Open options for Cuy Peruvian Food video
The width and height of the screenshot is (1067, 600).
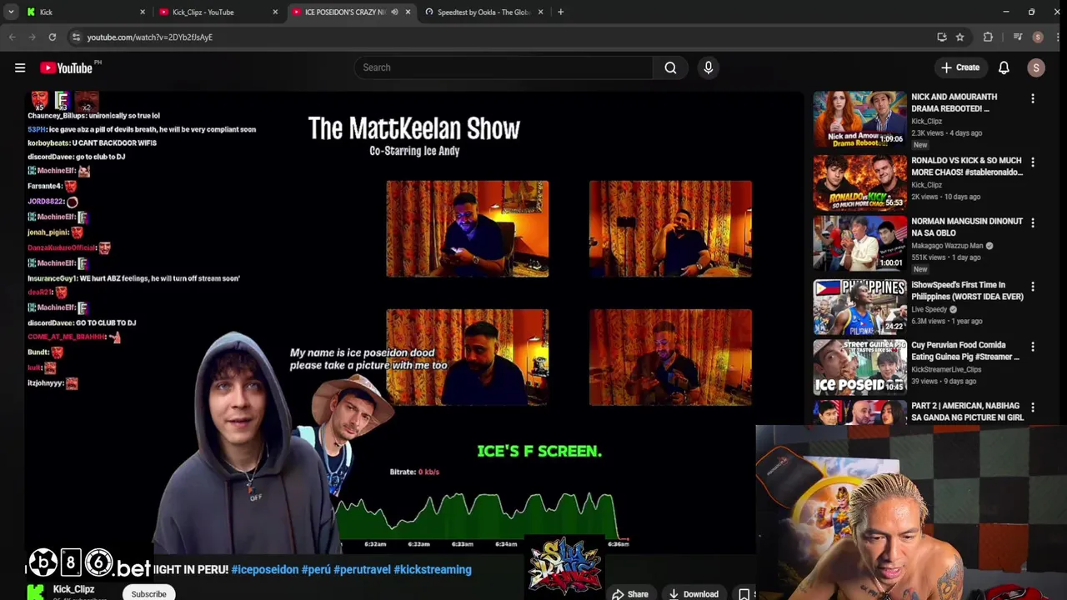(x=1032, y=347)
